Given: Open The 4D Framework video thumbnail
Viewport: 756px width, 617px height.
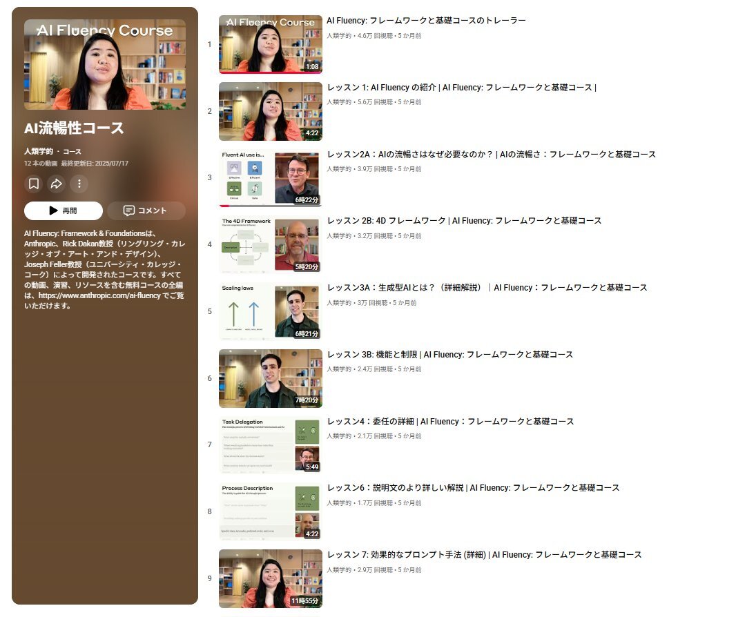Looking at the screenshot, I should tap(270, 245).
